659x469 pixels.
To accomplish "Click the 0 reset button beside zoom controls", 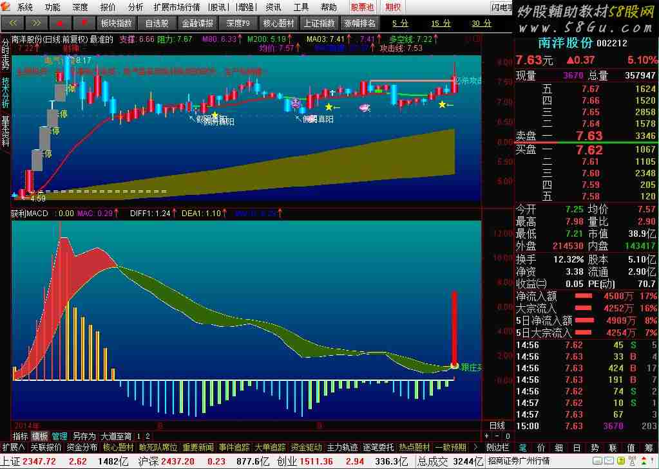I will pyautogui.click(x=507, y=436).
